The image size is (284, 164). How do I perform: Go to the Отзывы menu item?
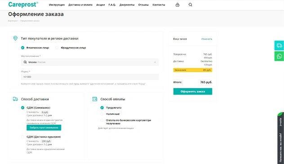pyautogui.click(x=143, y=4)
